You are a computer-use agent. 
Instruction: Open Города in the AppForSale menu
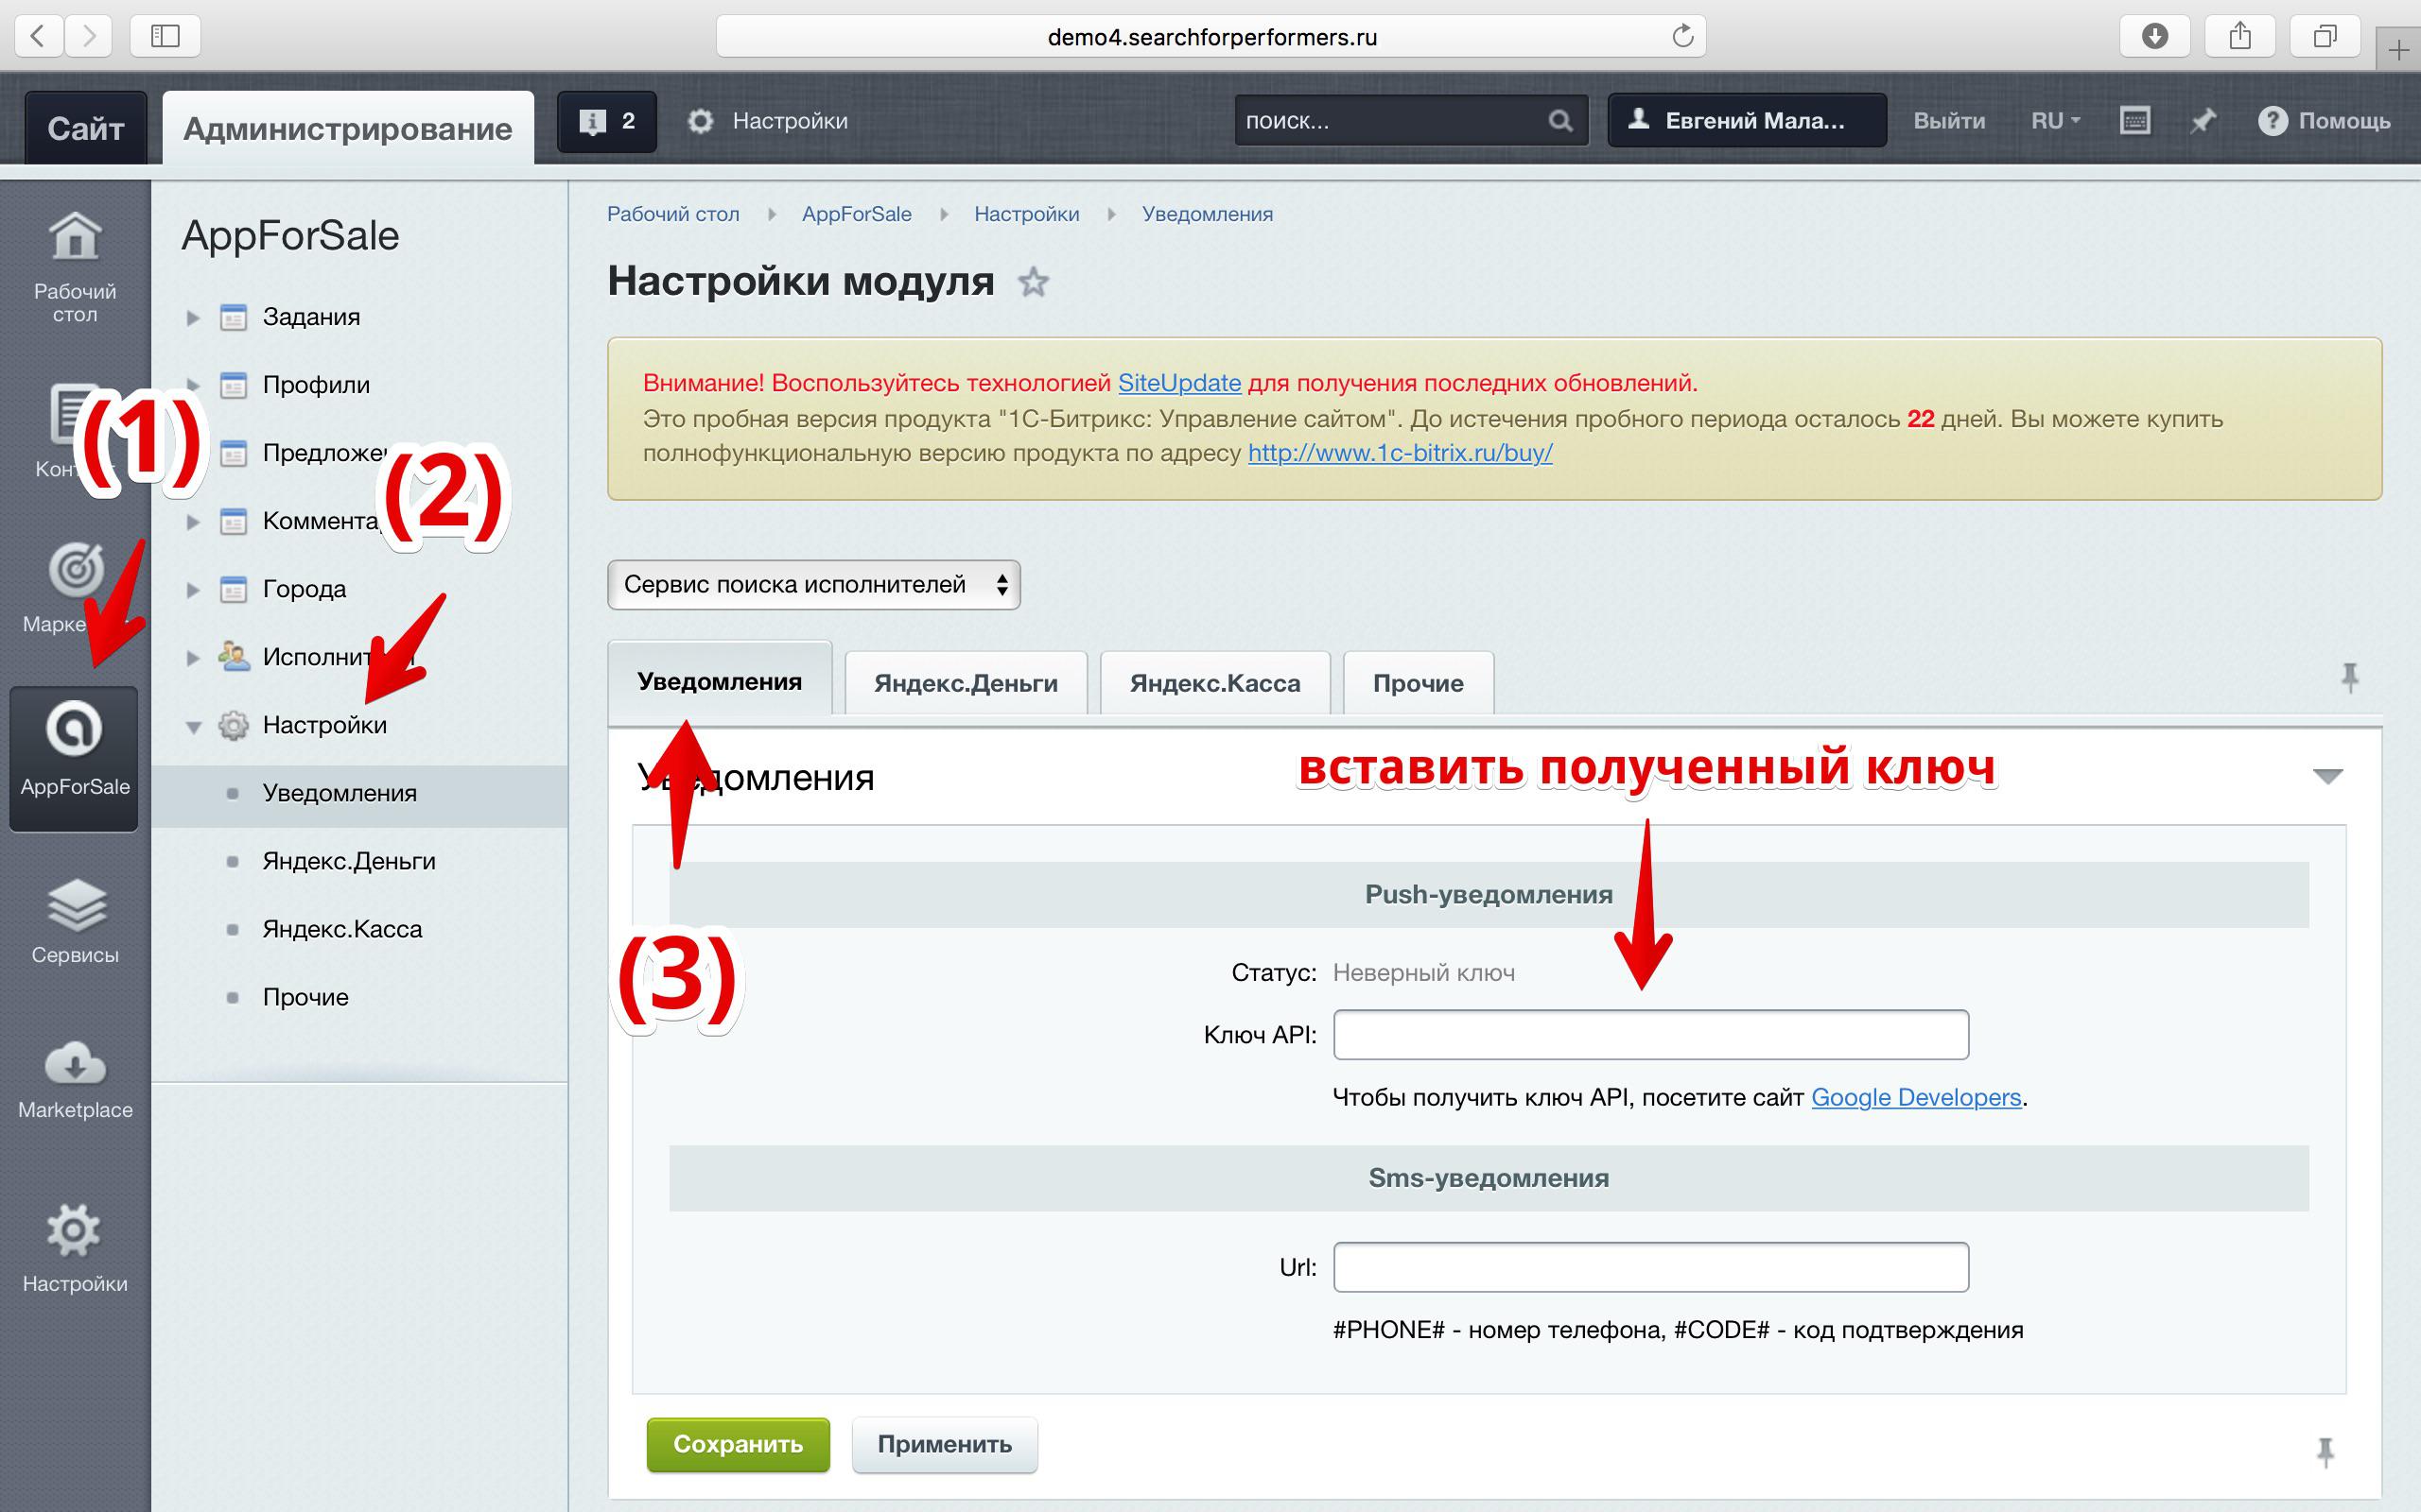pos(305,589)
